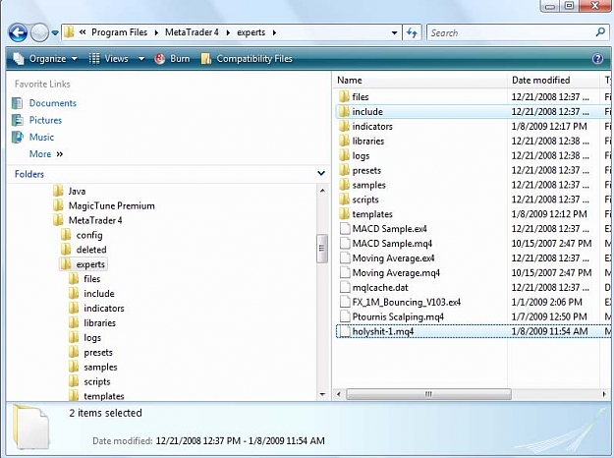Select samples in the folder tree
This screenshot has height=458, width=614.
coord(100,368)
